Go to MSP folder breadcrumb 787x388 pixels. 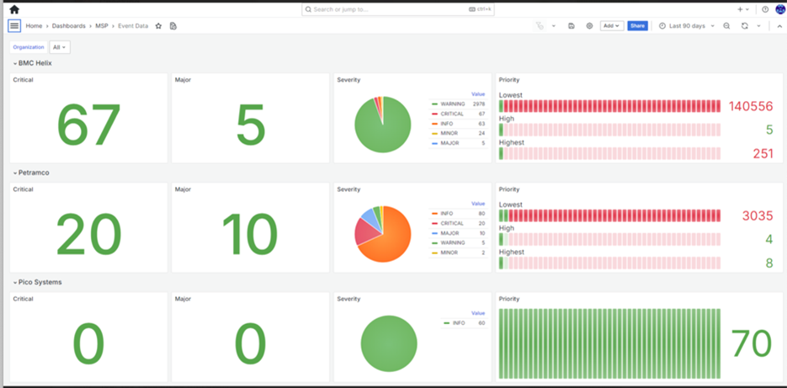tap(102, 26)
